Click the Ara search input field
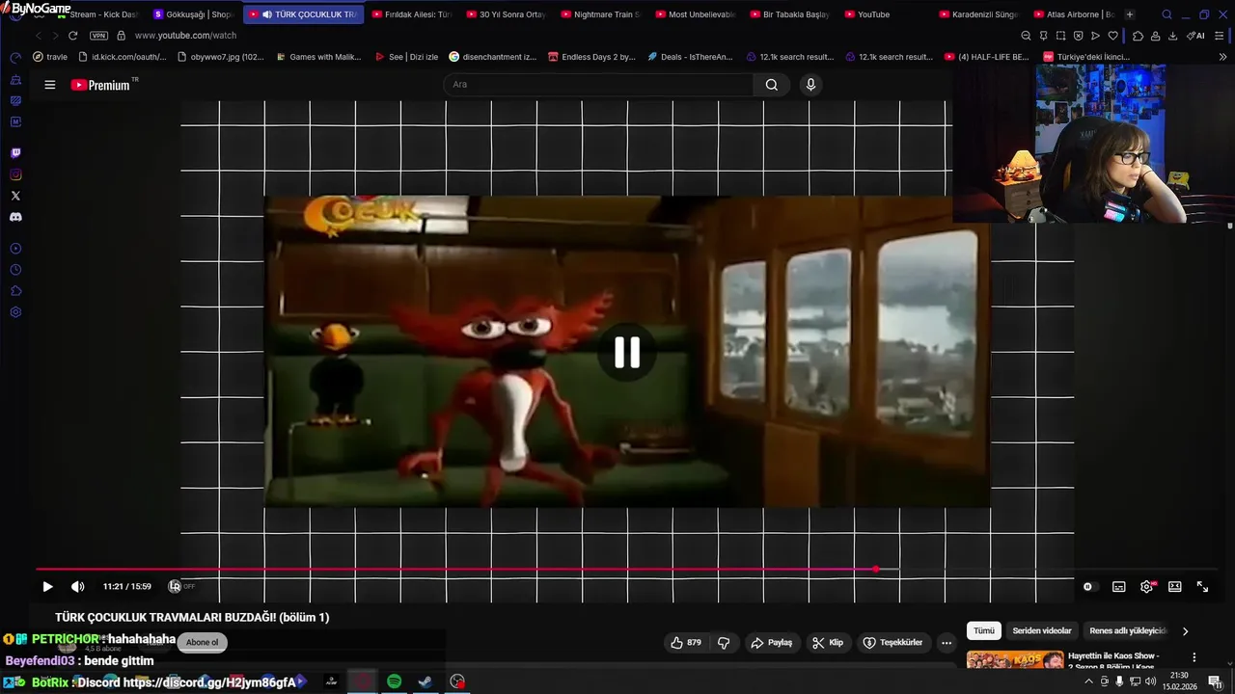1235x694 pixels. click(x=598, y=85)
